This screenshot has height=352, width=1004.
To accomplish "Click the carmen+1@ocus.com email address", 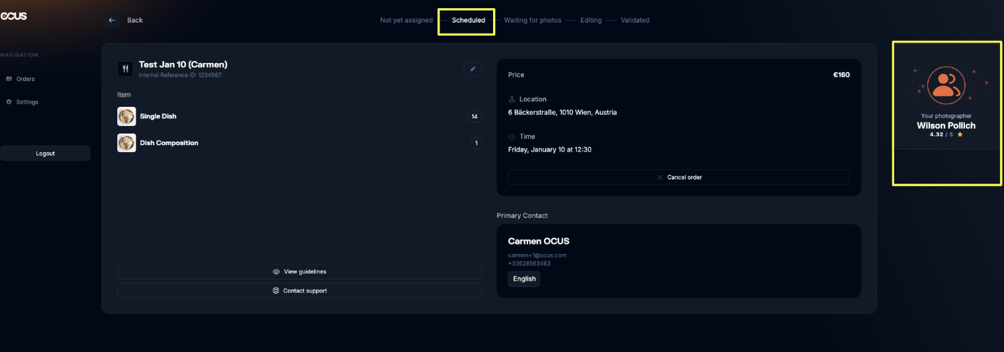I will [537, 255].
